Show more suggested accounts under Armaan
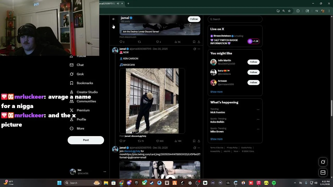This screenshot has width=333, height=187. pyautogui.click(x=216, y=92)
